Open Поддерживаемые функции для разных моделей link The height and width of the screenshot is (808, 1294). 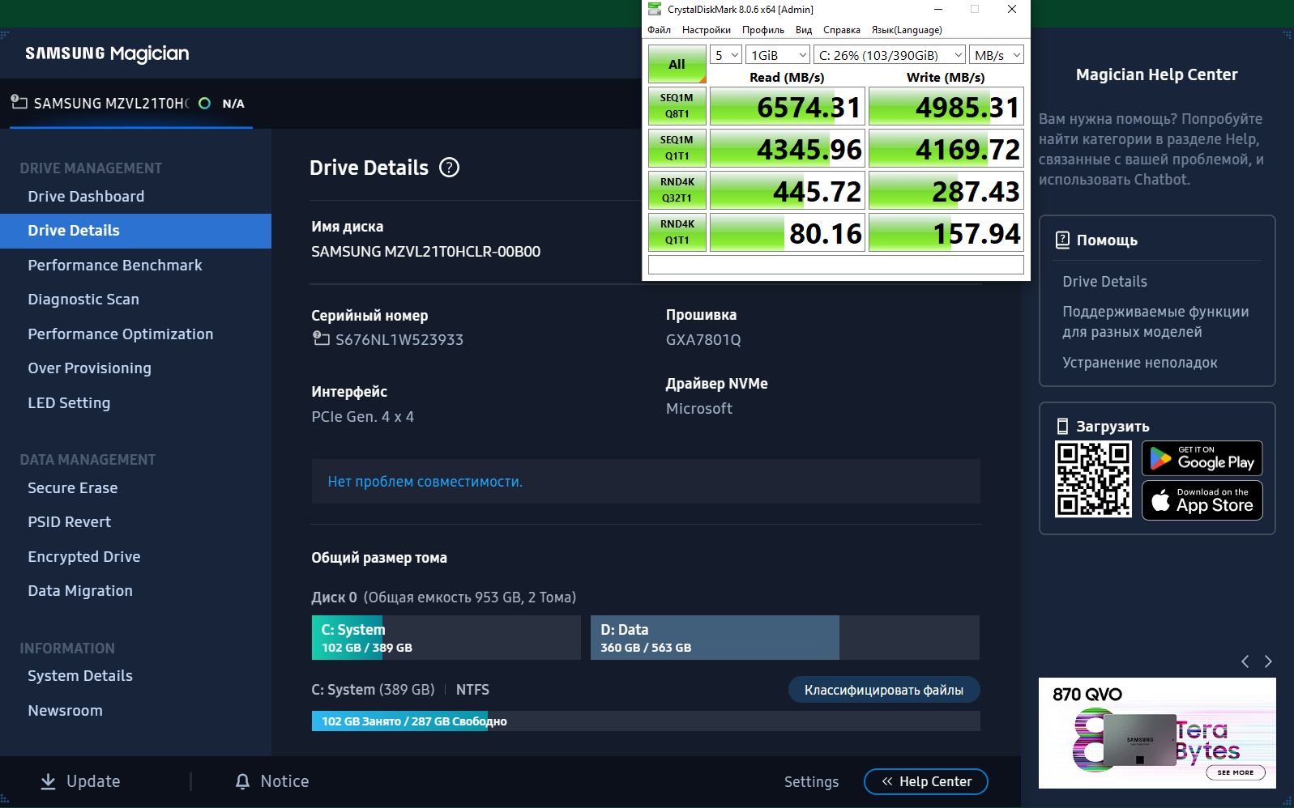[x=1155, y=321]
